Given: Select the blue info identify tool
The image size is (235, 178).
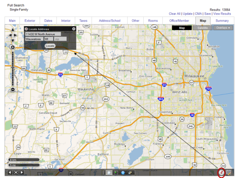Looking at the screenshot, I should point(123,173).
